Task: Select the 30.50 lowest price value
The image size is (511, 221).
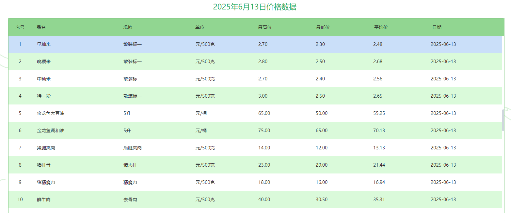Action: (322, 200)
